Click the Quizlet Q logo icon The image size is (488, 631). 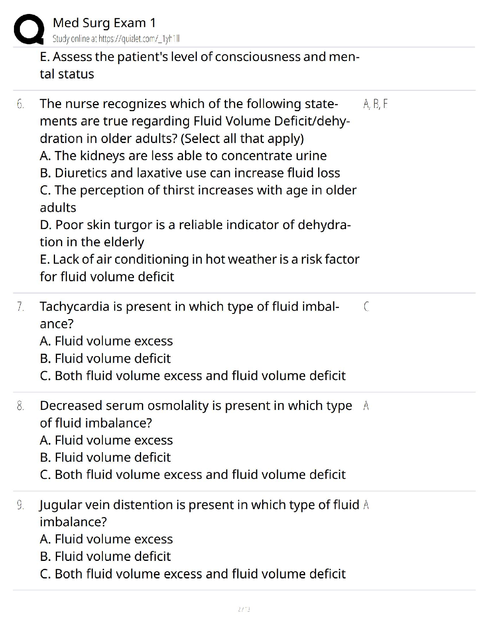29,29
